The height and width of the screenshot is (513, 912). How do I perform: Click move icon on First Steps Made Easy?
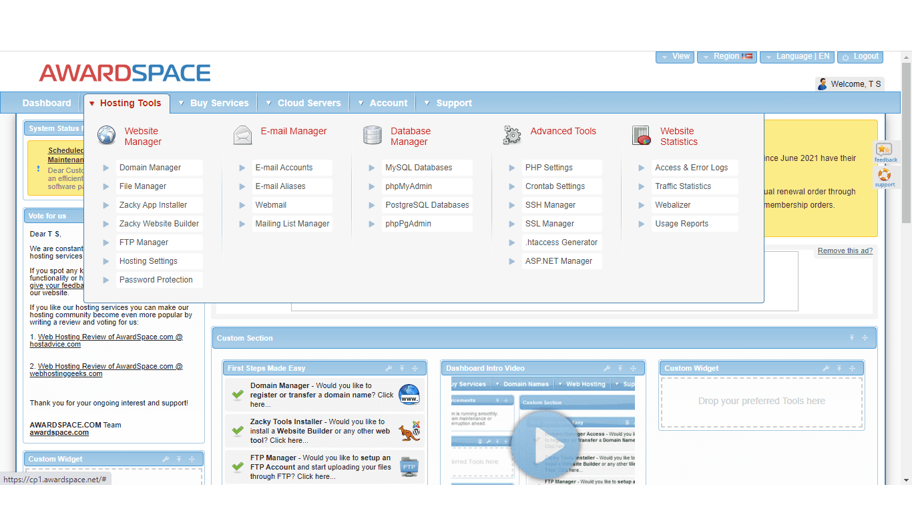[415, 369]
